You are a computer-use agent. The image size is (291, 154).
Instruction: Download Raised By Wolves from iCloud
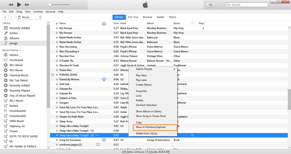click(x=104, y=79)
